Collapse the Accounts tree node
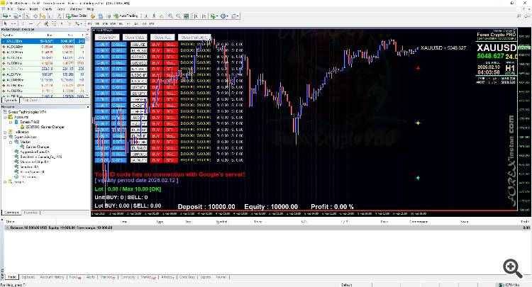532x287 pixels. click(x=5, y=117)
